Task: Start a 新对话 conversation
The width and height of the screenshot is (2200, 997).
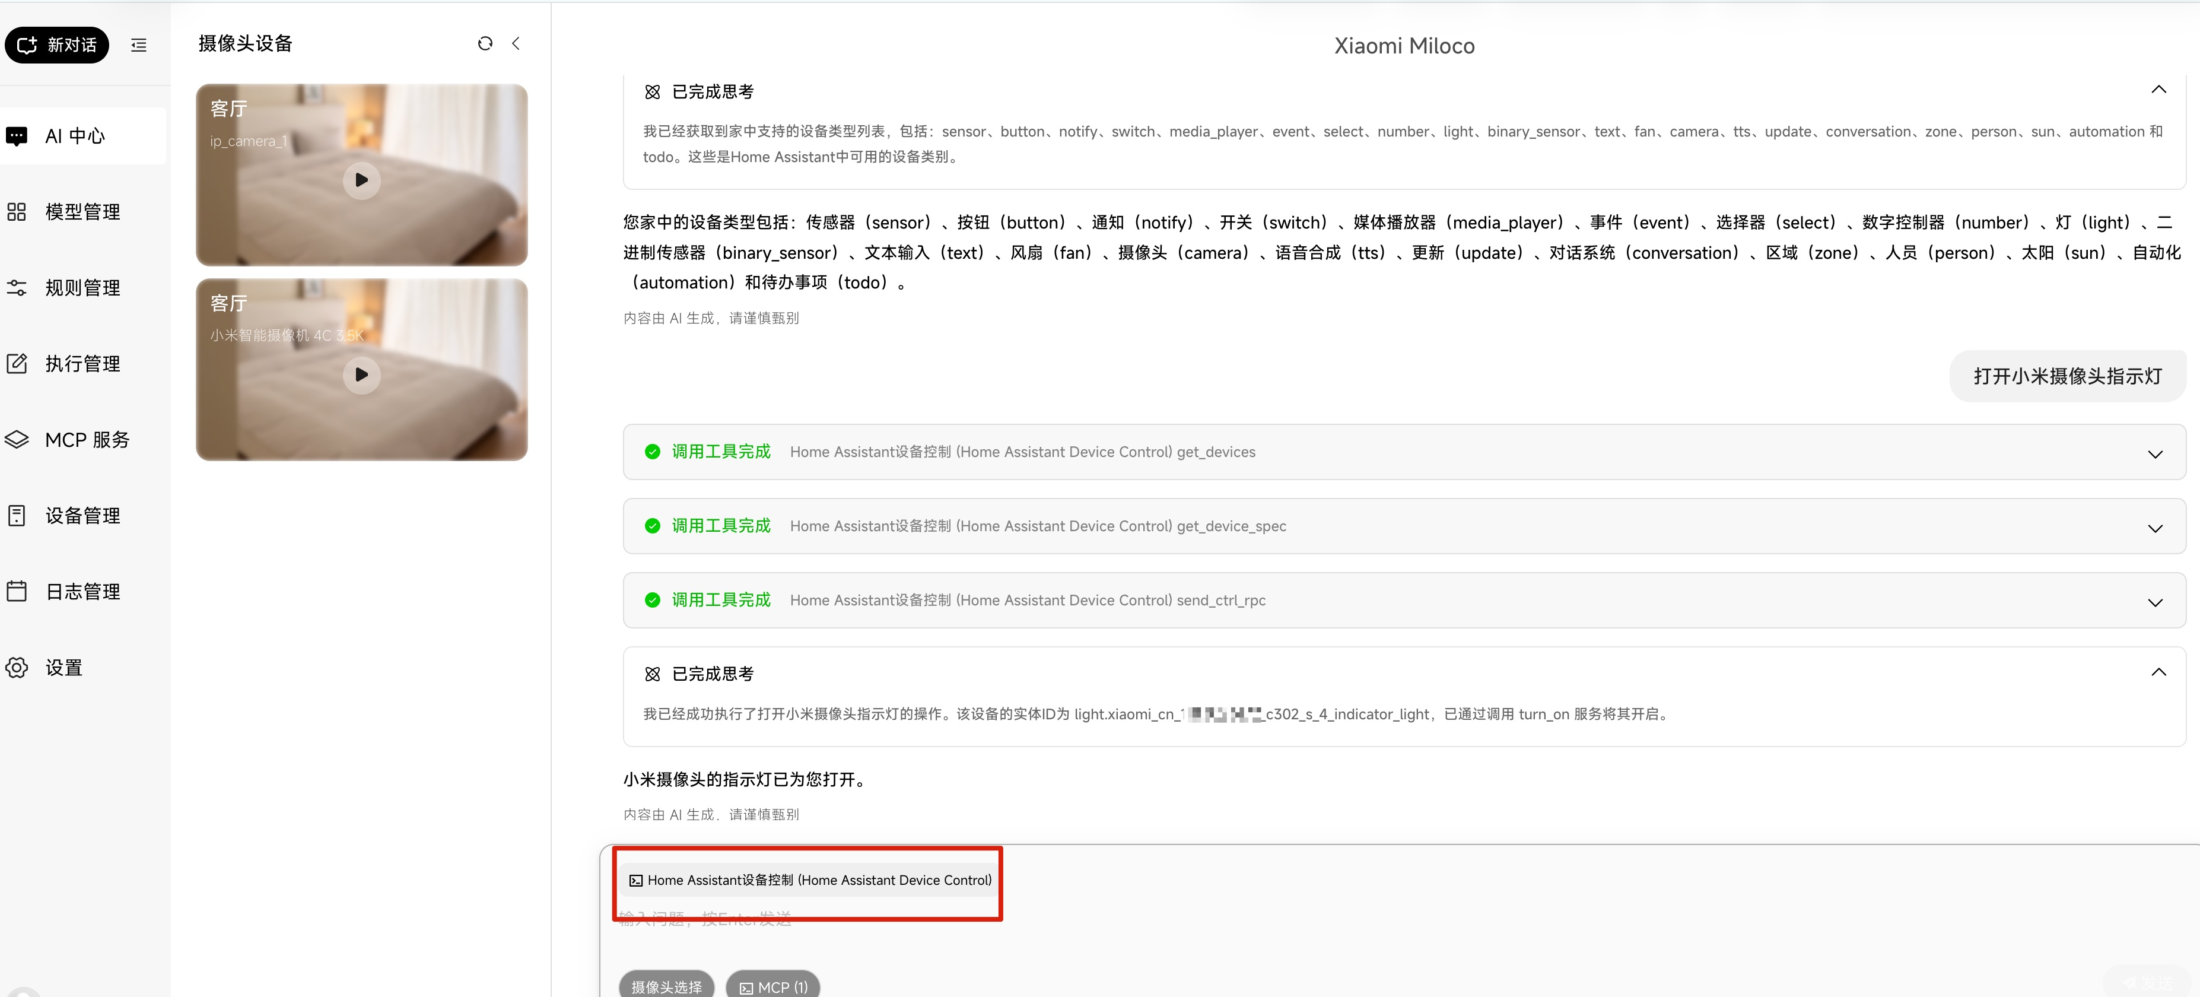Action: 57,45
